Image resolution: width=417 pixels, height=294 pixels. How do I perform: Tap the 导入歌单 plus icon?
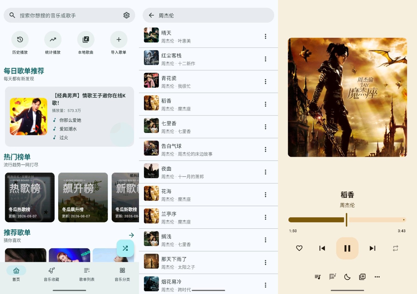119,40
